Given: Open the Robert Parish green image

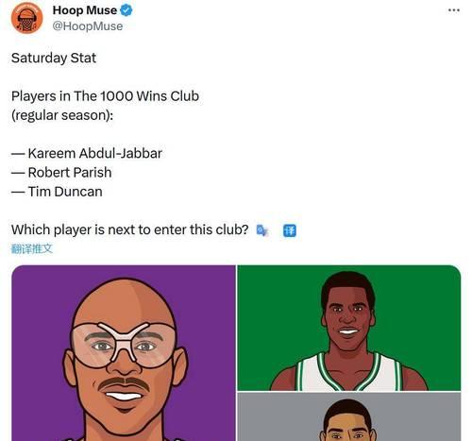Looking at the screenshot, I should [349, 328].
